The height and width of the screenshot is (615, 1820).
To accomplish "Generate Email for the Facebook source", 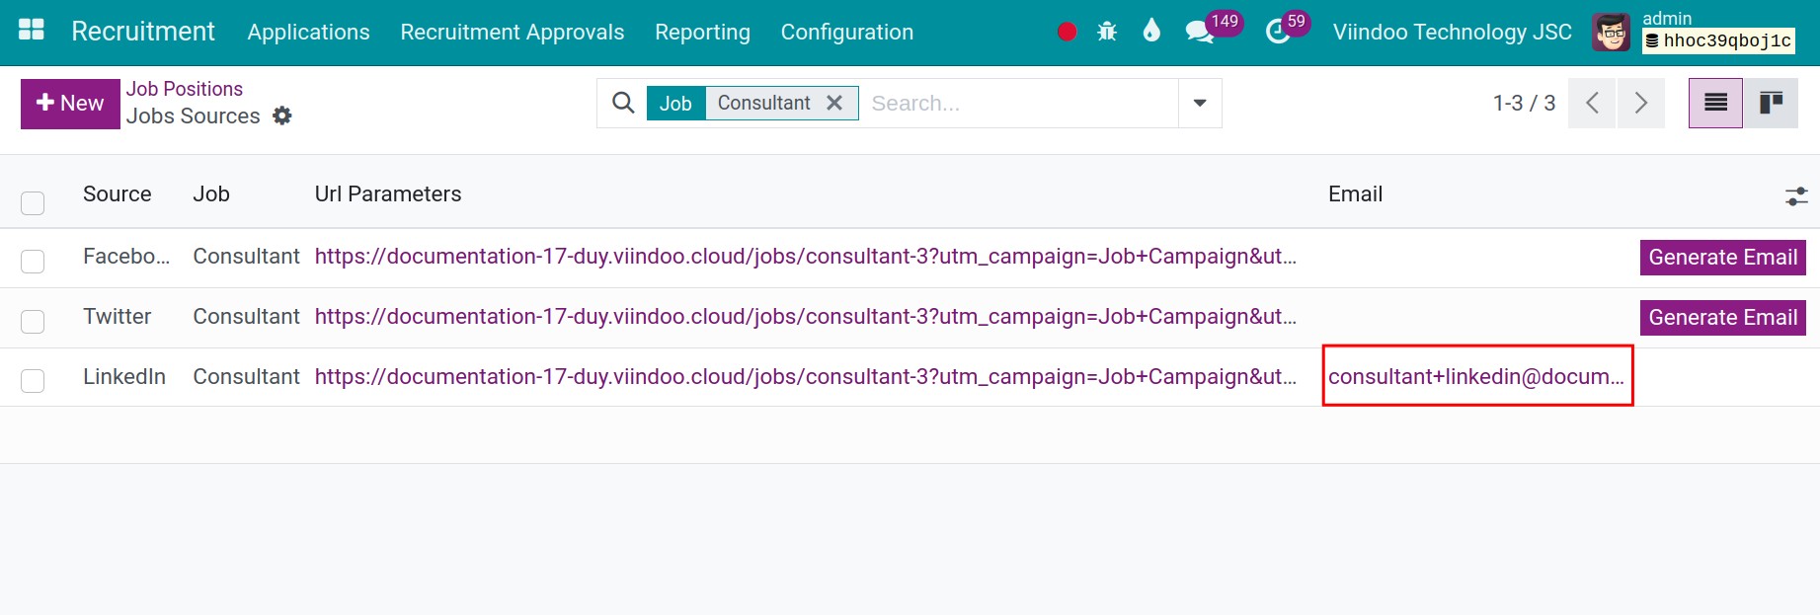I will 1722,258.
